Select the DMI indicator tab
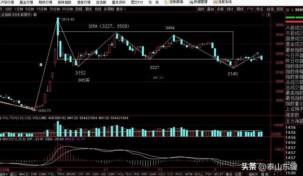The width and height of the screenshot is (303, 176). pyautogui.click(x=34, y=174)
